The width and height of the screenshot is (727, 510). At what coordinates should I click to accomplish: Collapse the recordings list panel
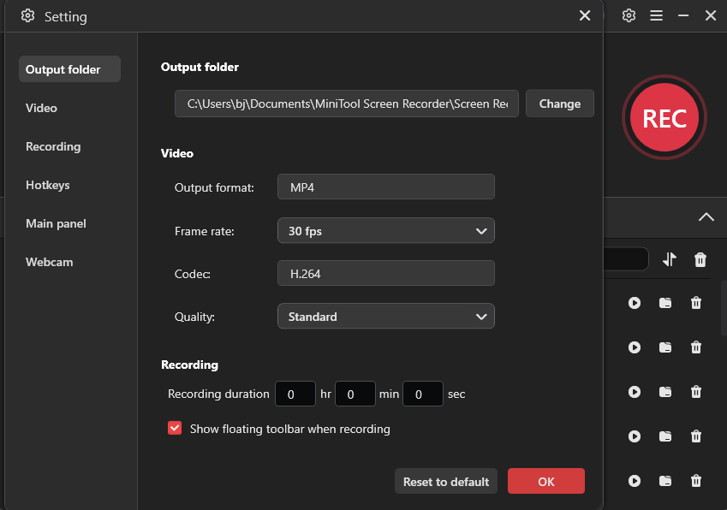point(706,217)
